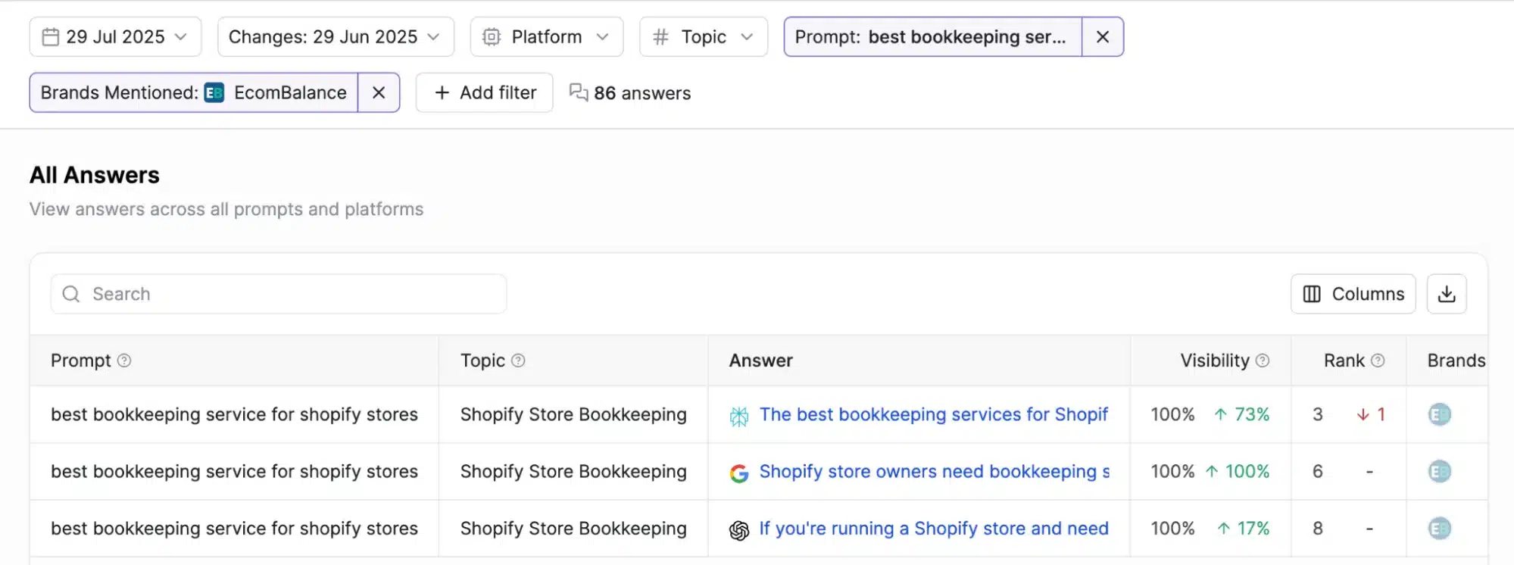
Task: Click the Prompt column header text
Action: (x=80, y=361)
